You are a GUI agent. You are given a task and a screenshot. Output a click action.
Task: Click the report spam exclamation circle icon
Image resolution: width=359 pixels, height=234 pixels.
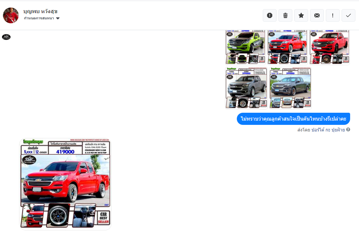[269, 15]
